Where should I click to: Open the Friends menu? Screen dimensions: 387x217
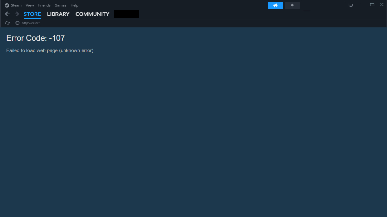click(x=44, y=5)
